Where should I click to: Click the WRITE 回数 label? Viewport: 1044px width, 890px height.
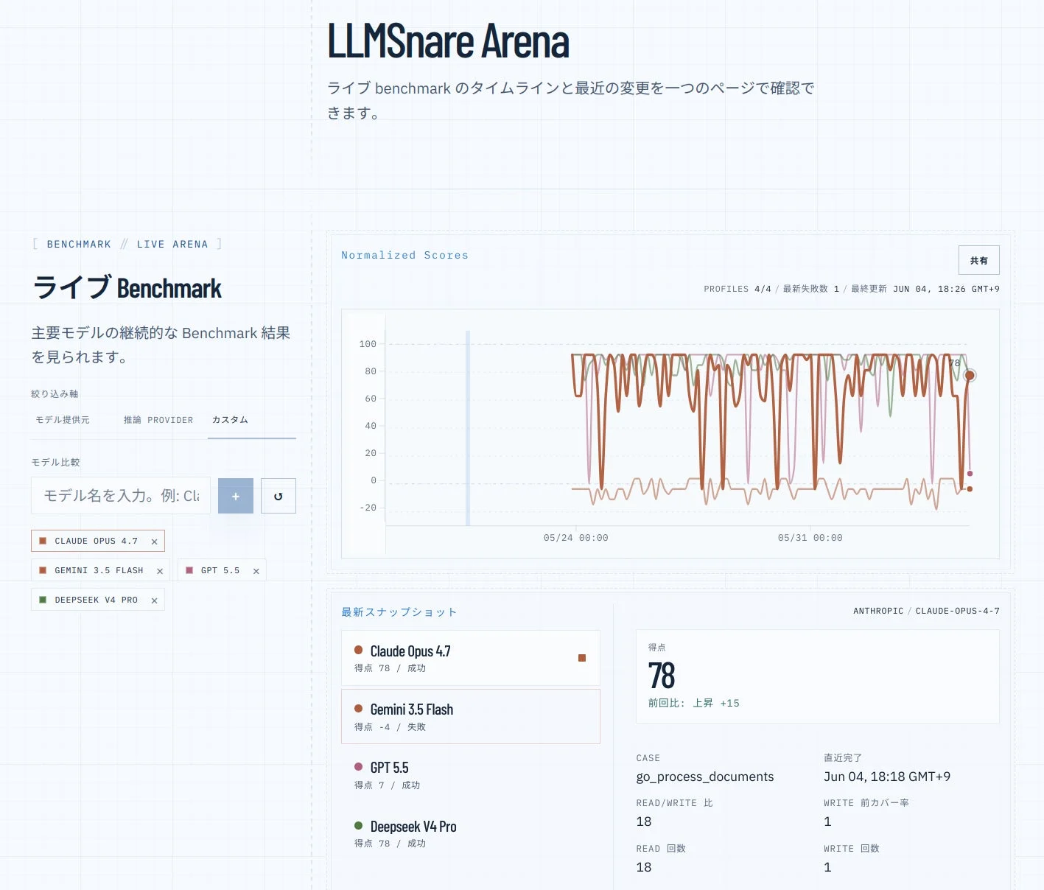coord(852,849)
